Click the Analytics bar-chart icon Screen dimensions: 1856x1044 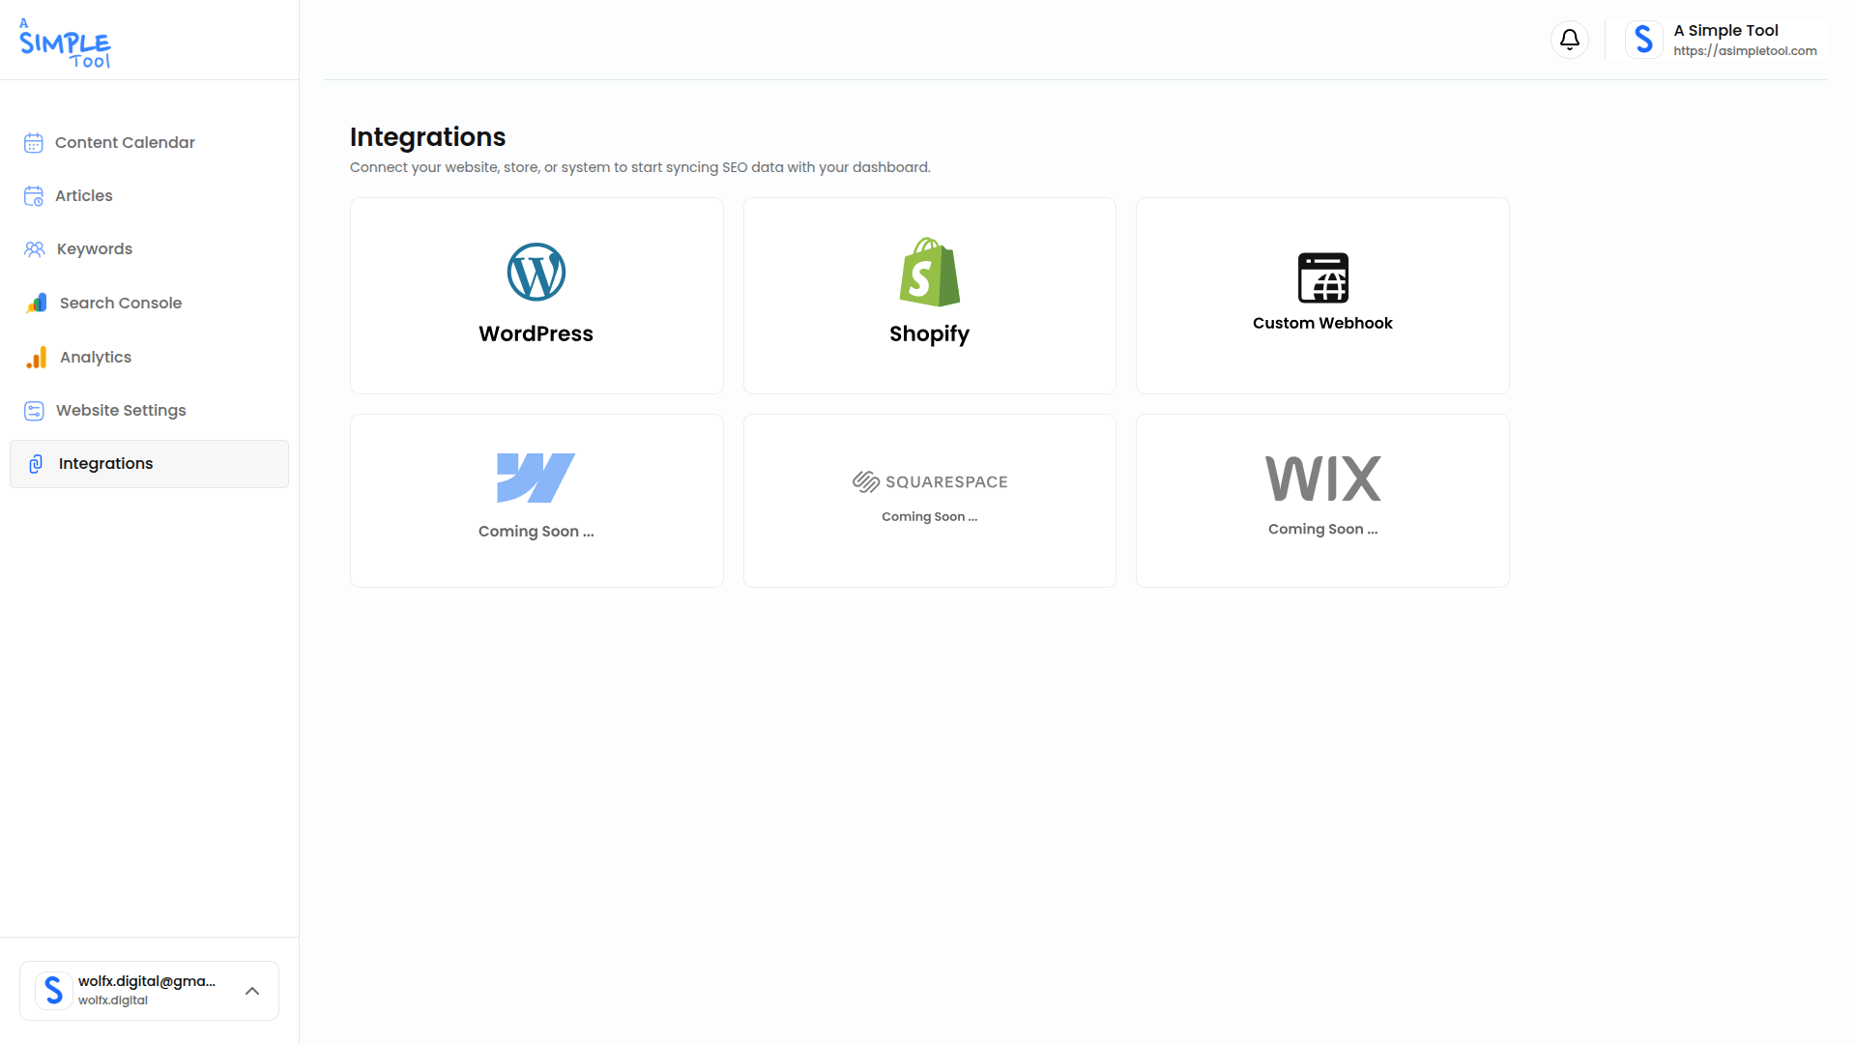click(34, 357)
